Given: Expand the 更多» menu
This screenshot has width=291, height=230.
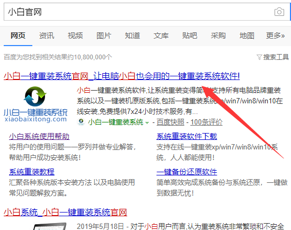Looking at the screenshot, I should pyautogui.click(x=276, y=36).
